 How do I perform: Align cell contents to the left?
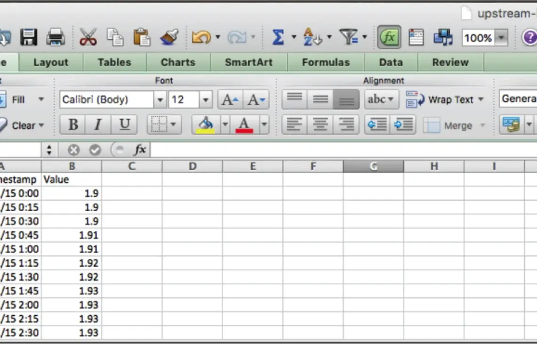tap(294, 125)
